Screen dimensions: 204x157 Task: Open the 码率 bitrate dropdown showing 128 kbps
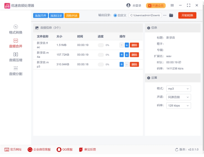(178, 105)
